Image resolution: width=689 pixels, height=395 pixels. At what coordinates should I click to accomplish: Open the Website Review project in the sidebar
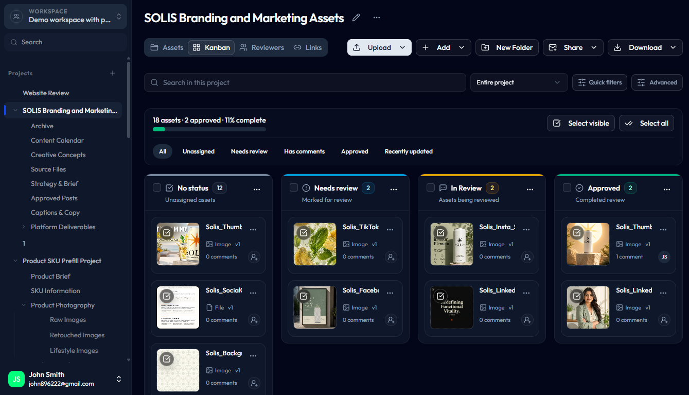46,93
